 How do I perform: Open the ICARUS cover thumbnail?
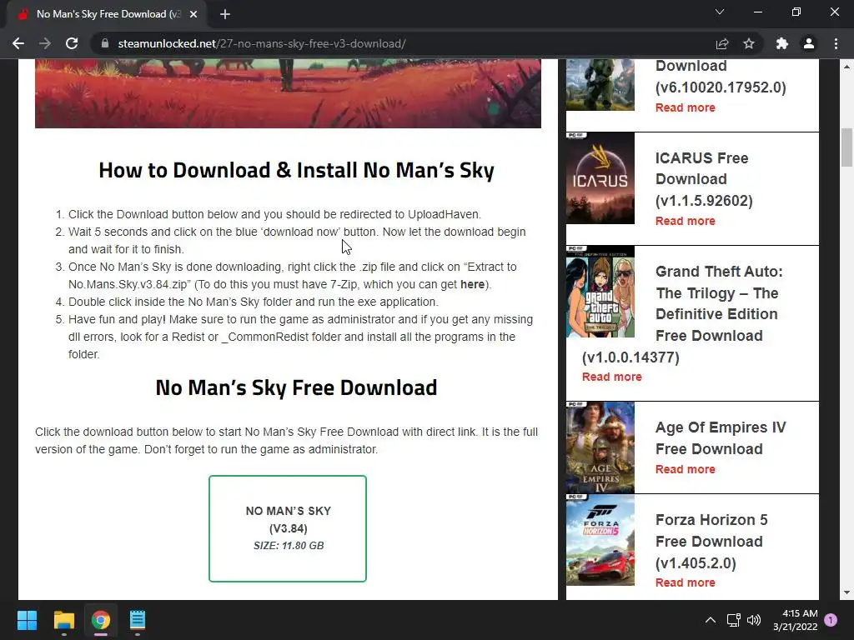tap(600, 178)
